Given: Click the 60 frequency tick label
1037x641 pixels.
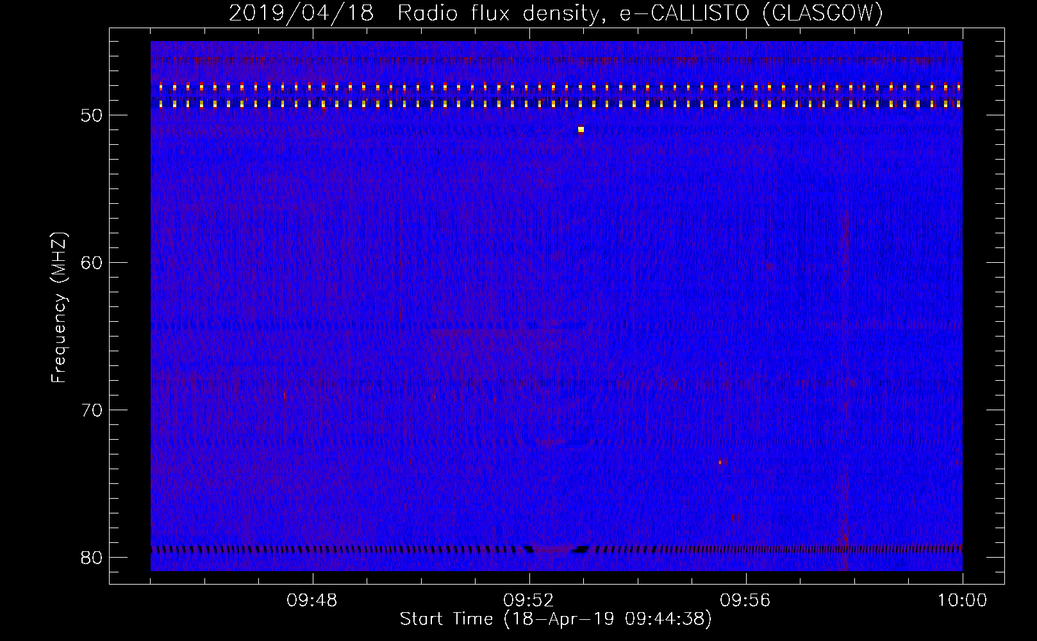Looking at the screenshot, I should click(x=92, y=263).
